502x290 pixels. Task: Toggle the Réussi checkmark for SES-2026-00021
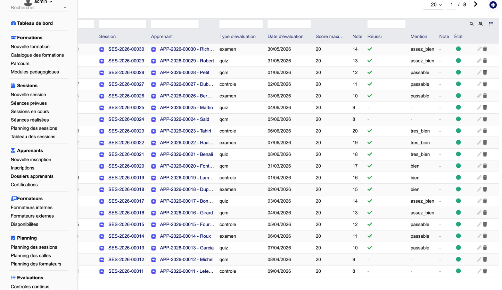[x=370, y=154]
